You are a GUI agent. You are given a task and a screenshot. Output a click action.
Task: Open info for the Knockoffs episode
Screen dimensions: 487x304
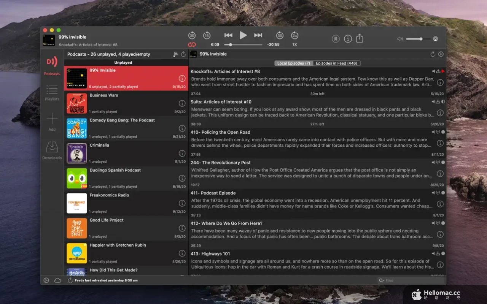click(440, 82)
